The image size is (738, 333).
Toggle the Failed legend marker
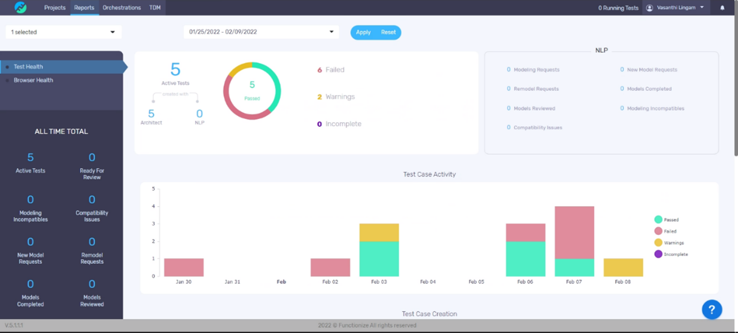pyautogui.click(x=658, y=231)
